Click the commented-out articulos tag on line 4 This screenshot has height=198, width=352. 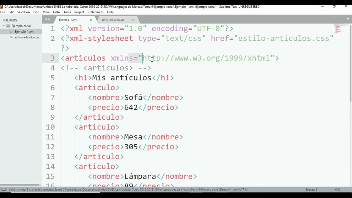[x=108, y=68]
